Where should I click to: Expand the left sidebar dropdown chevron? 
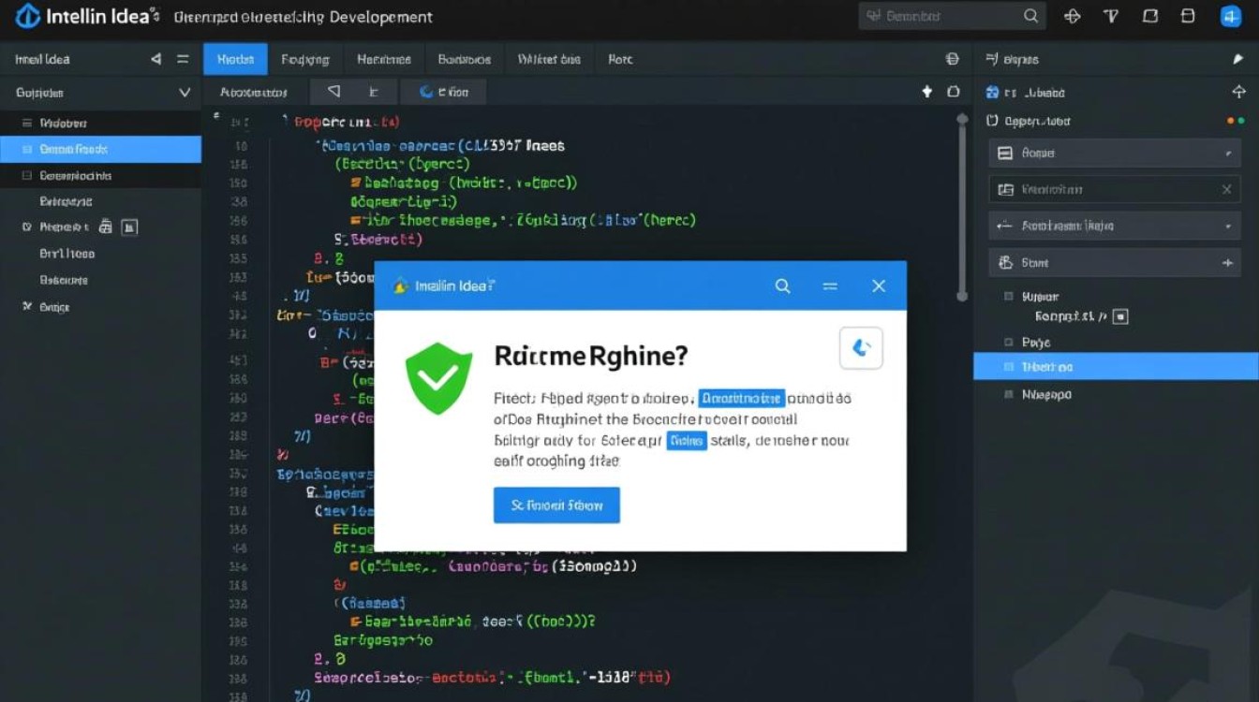point(184,93)
